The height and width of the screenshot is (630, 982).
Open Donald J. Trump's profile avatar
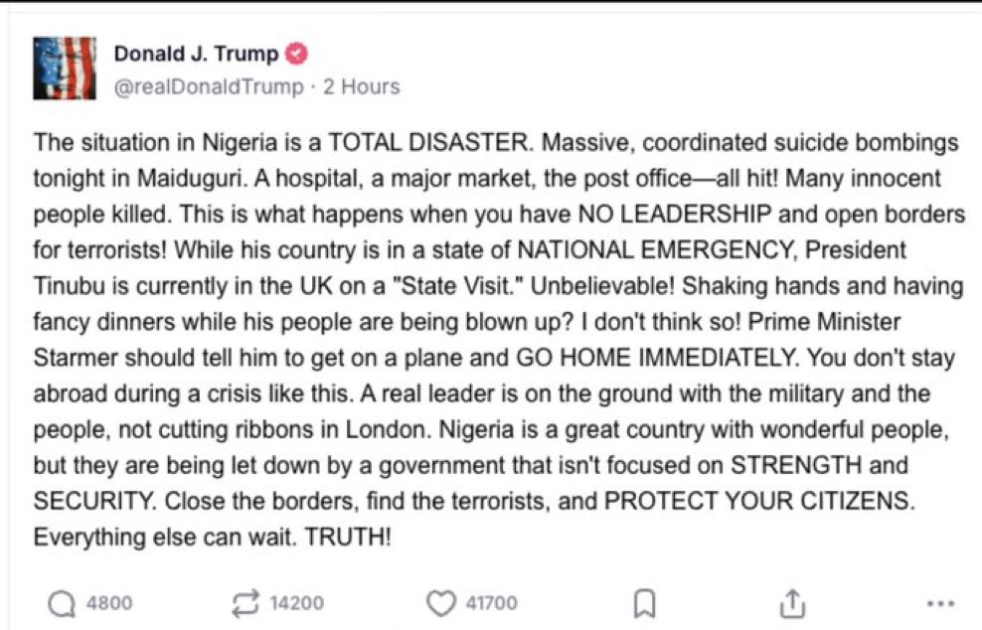(65, 70)
